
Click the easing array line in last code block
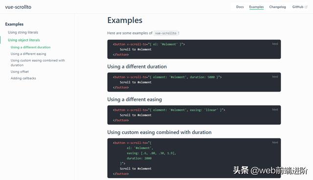click(x=151, y=153)
